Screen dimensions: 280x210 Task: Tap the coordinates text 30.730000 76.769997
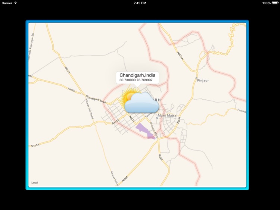(136, 80)
